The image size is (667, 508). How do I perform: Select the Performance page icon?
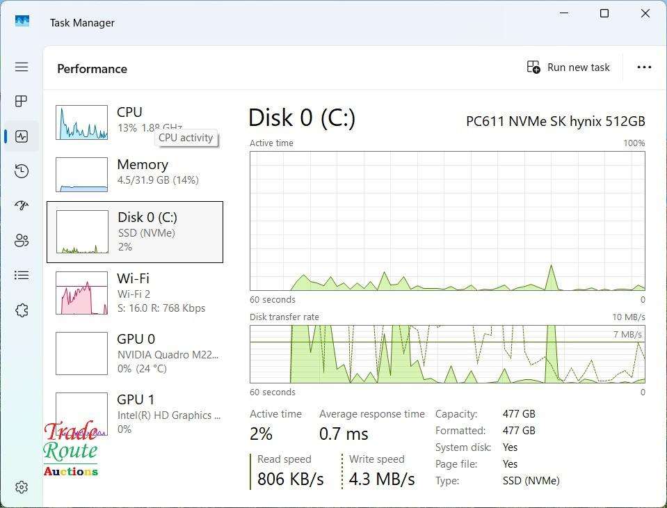tap(22, 136)
